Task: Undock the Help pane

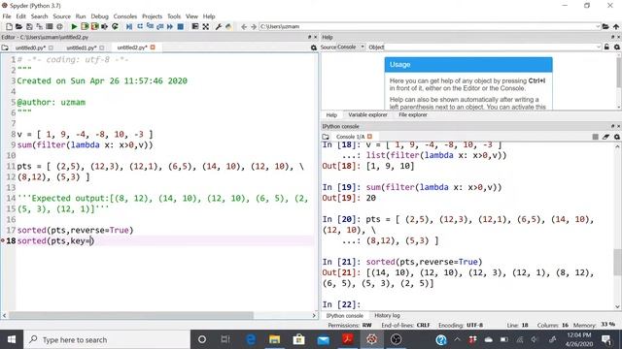Action: [x=612, y=37]
